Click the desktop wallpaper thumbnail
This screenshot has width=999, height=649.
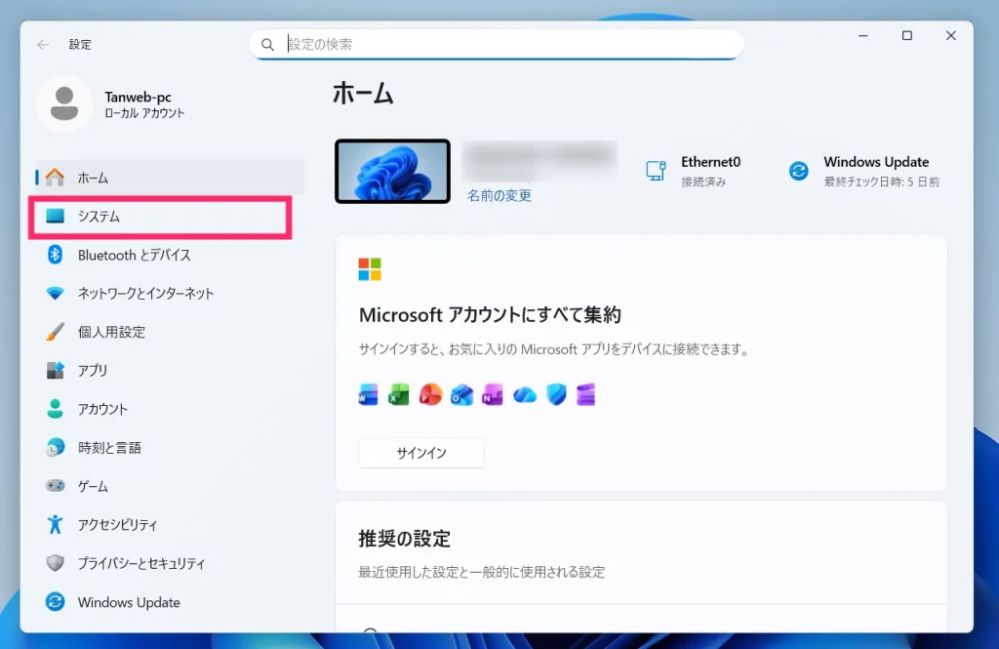392,172
